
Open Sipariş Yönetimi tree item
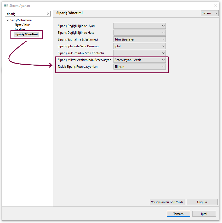(26, 34)
